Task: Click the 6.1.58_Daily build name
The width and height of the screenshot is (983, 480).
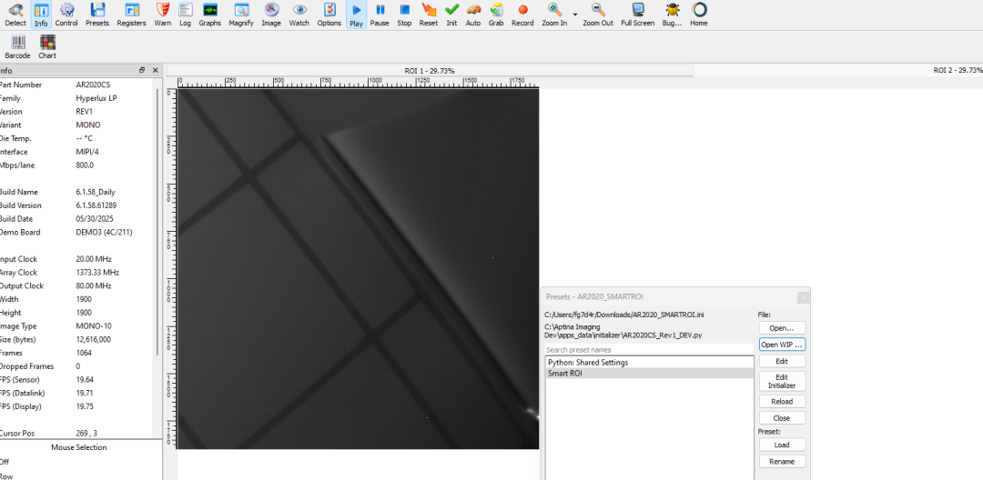Action: click(x=96, y=192)
